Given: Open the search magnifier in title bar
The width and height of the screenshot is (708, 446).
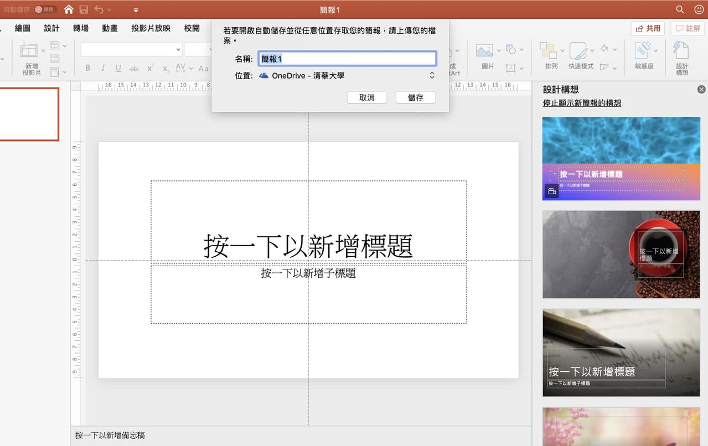Looking at the screenshot, I should pos(680,9).
